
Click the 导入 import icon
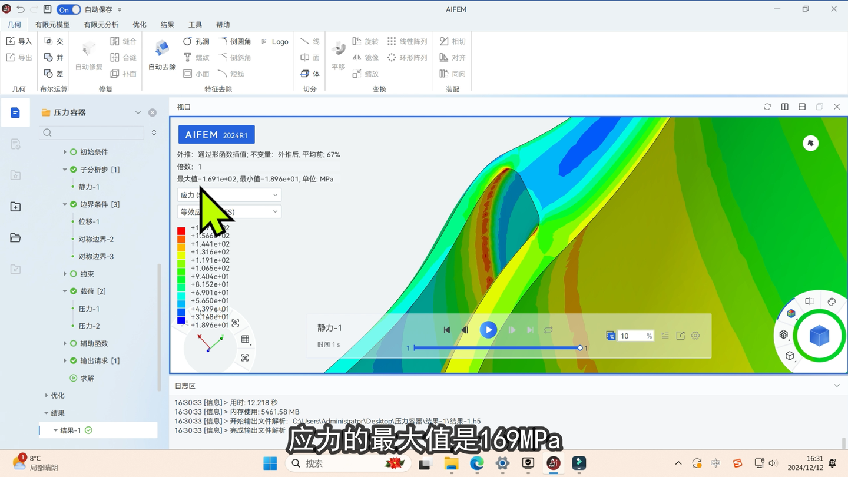coord(11,41)
